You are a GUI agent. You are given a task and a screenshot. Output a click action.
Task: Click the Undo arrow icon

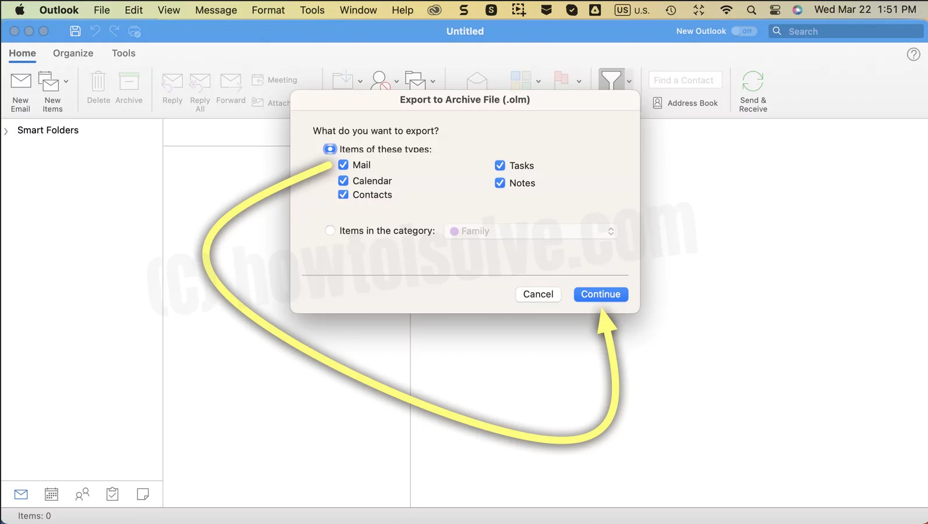[x=95, y=31]
